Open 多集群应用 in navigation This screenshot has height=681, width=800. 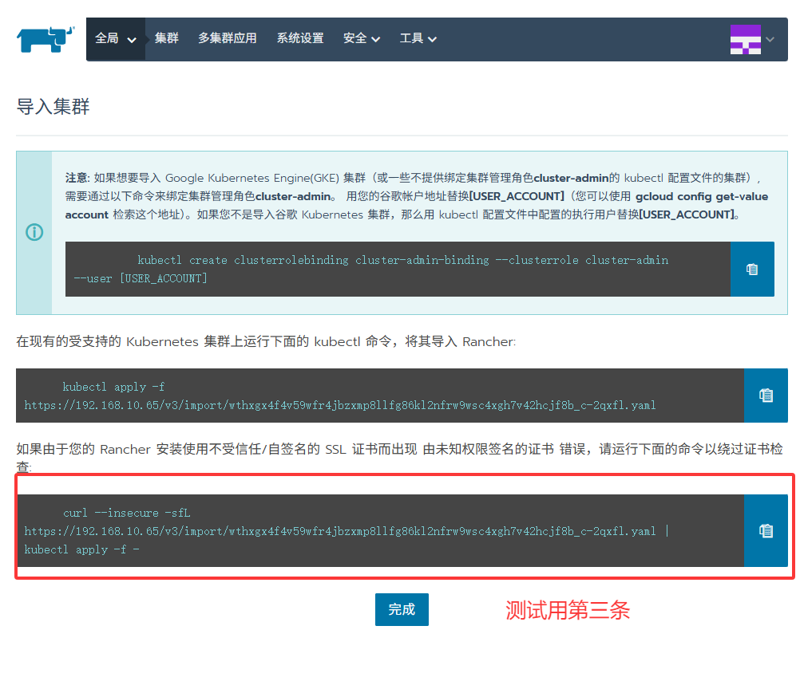pos(228,38)
